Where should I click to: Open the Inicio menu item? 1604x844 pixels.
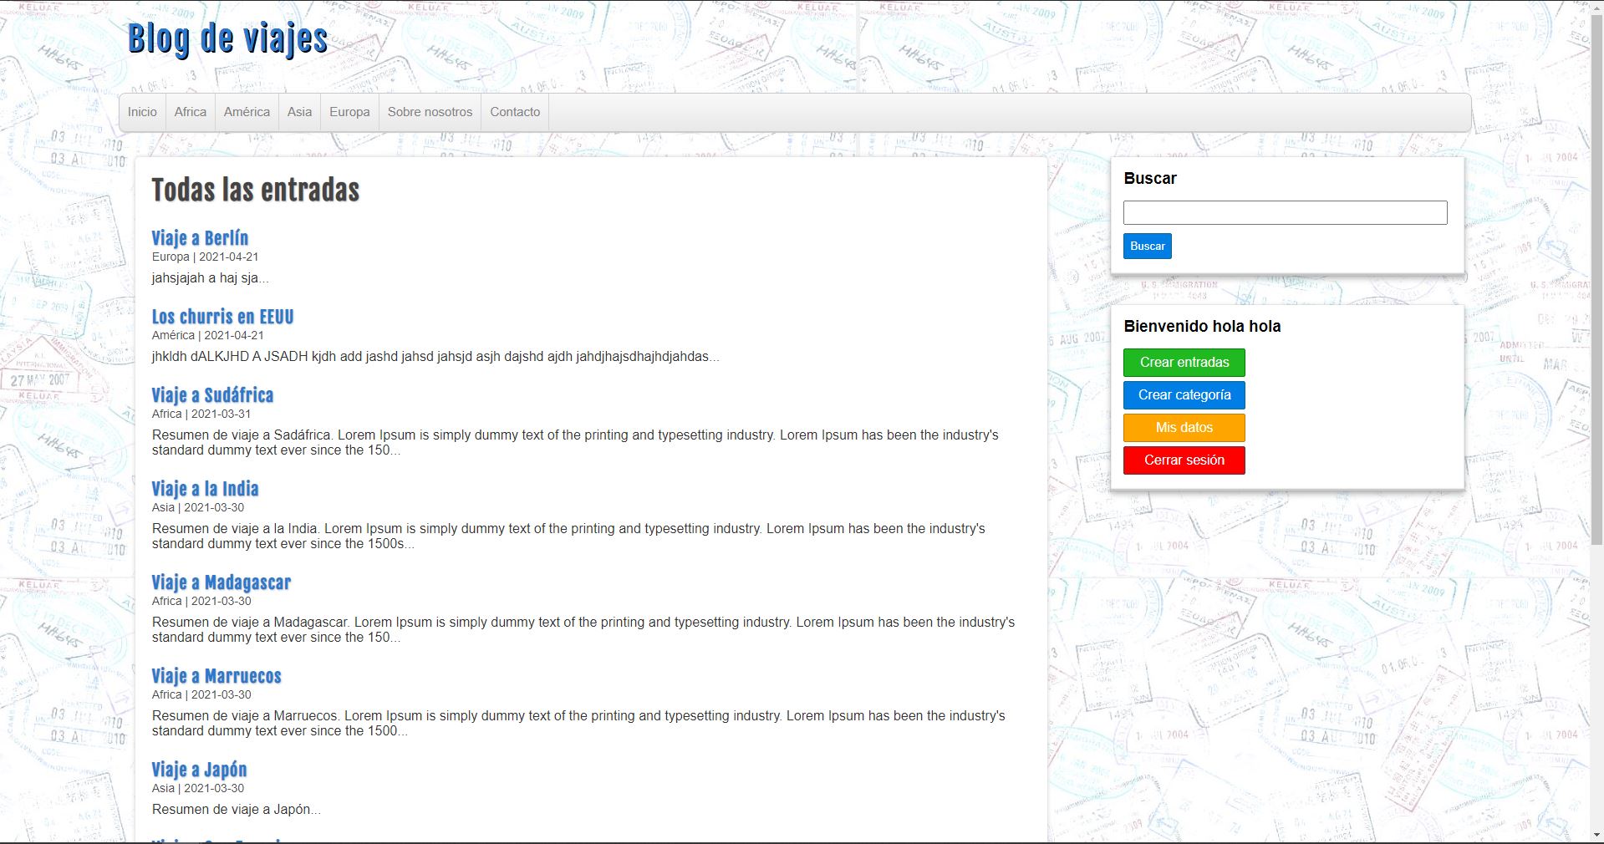tap(142, 111)
